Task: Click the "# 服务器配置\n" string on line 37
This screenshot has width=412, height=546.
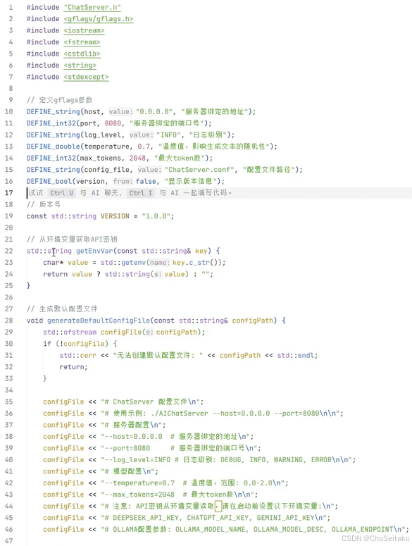Action: pyautogui.click(x=133, y=425)
